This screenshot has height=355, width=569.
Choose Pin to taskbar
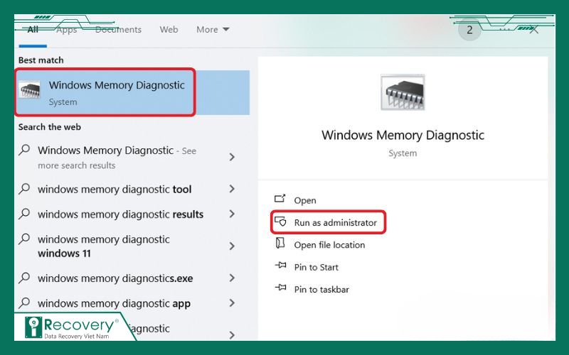(x=321, y=290)
